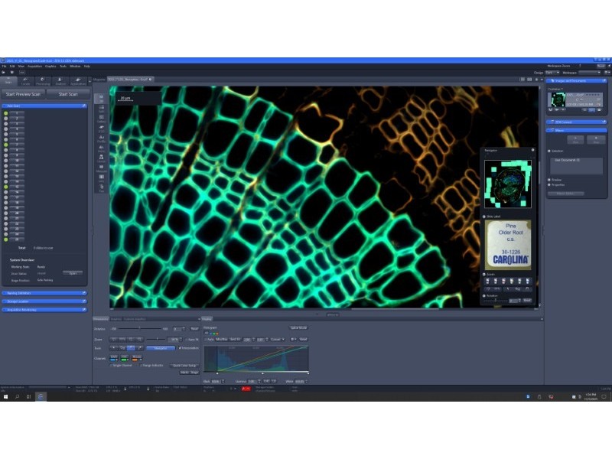Adjust the Dimensions rotation slider
Viewport: 612px width, 459px height.
coord(140,329)
